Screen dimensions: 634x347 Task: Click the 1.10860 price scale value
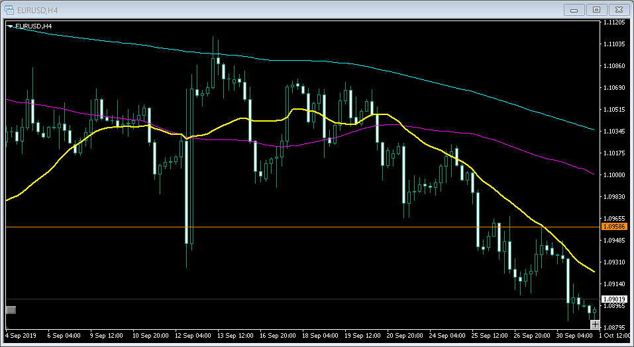click(x=614, y=66)
